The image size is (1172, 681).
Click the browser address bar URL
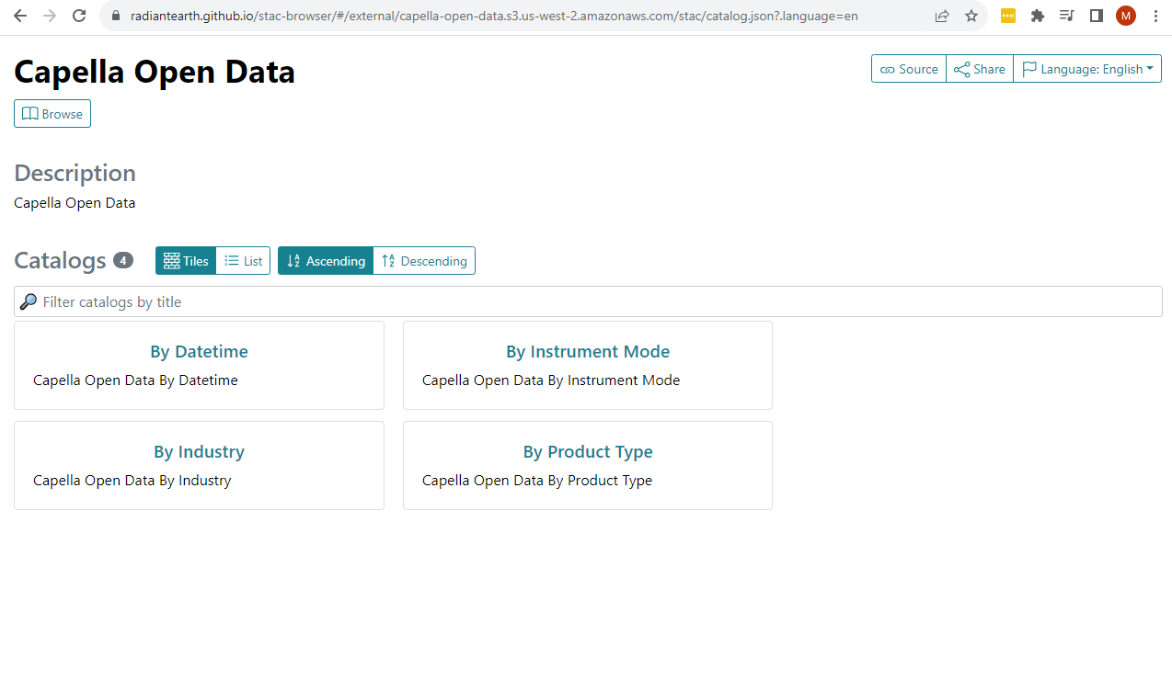[x=494, y=17]
